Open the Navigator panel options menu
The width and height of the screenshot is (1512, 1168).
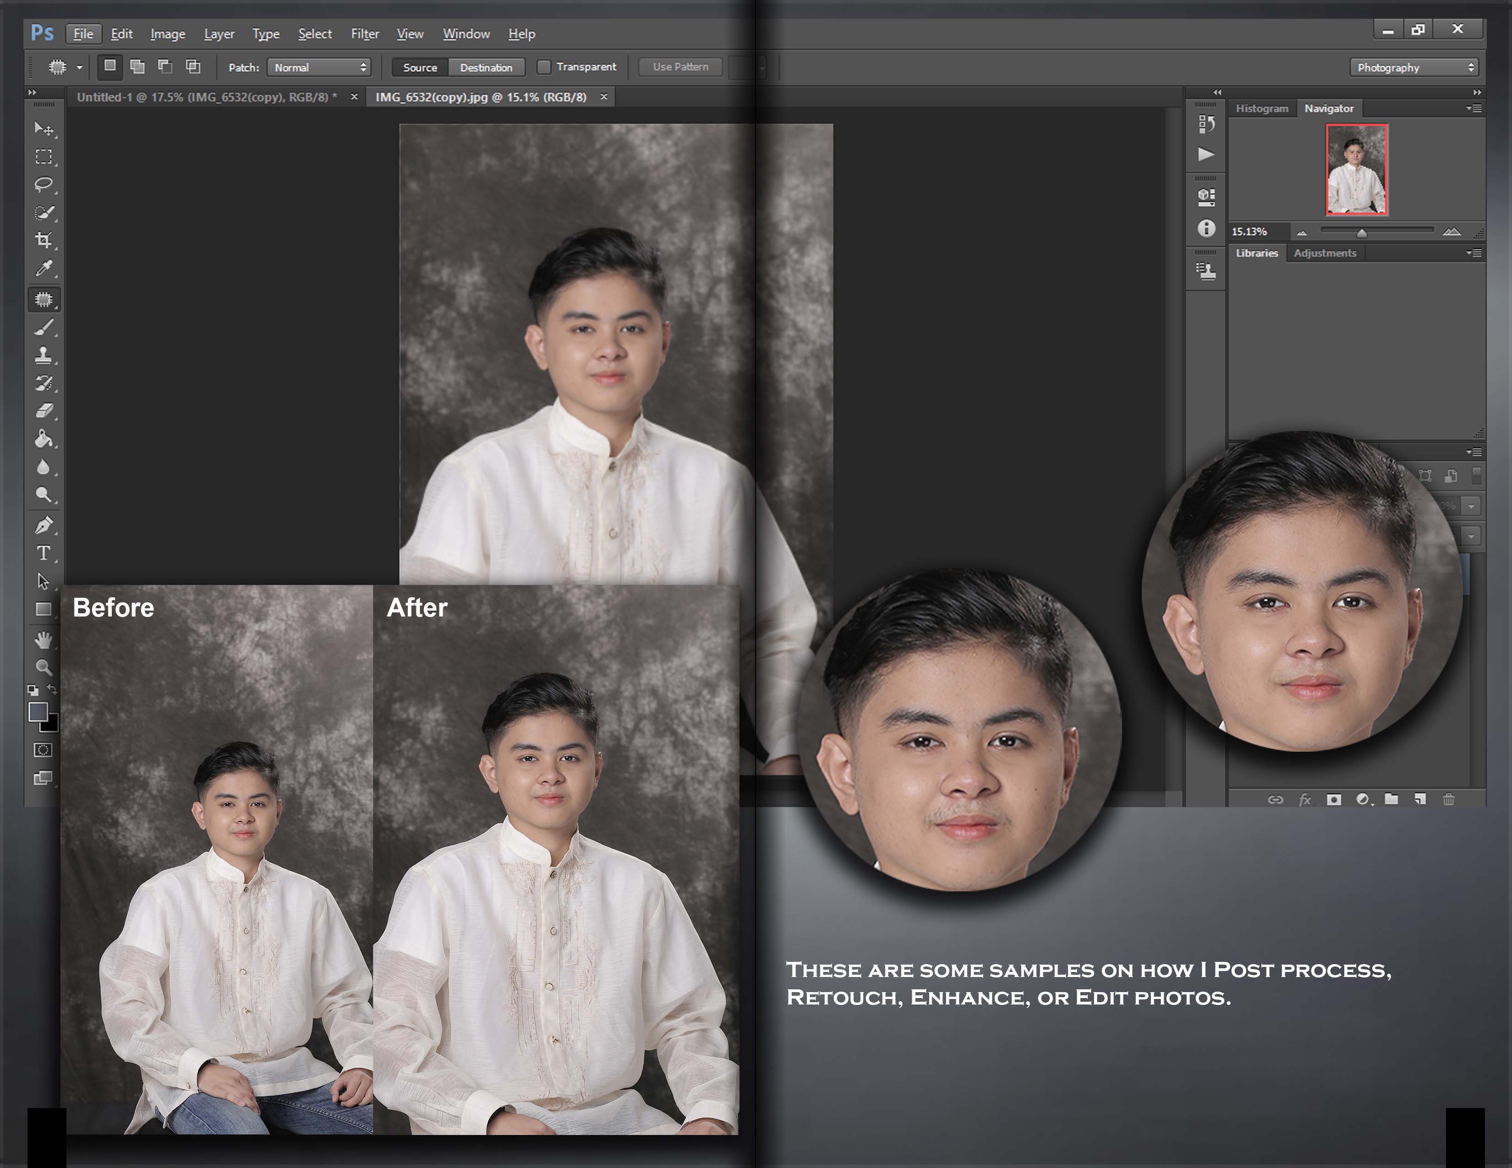click(1474, 109)
